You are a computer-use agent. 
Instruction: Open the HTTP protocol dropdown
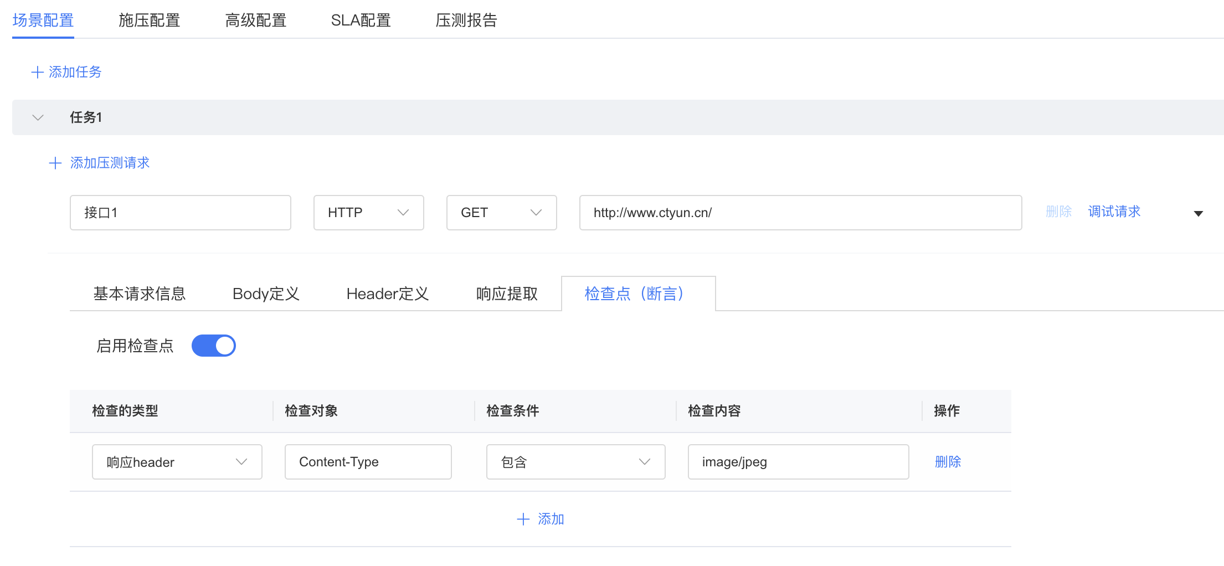(368, 213)
